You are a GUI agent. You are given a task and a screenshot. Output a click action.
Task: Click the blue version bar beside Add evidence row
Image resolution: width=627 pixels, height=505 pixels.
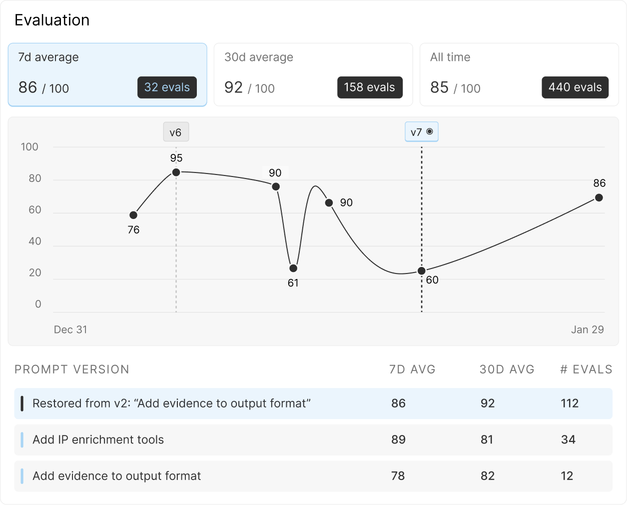tap(22, 476)
